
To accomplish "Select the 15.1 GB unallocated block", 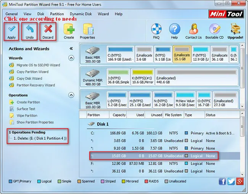I will point(182,54).
